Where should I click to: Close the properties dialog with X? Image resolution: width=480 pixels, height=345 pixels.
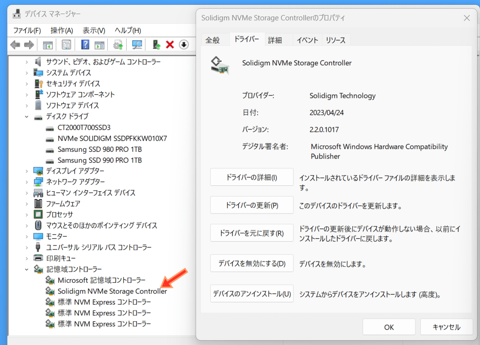466,18
